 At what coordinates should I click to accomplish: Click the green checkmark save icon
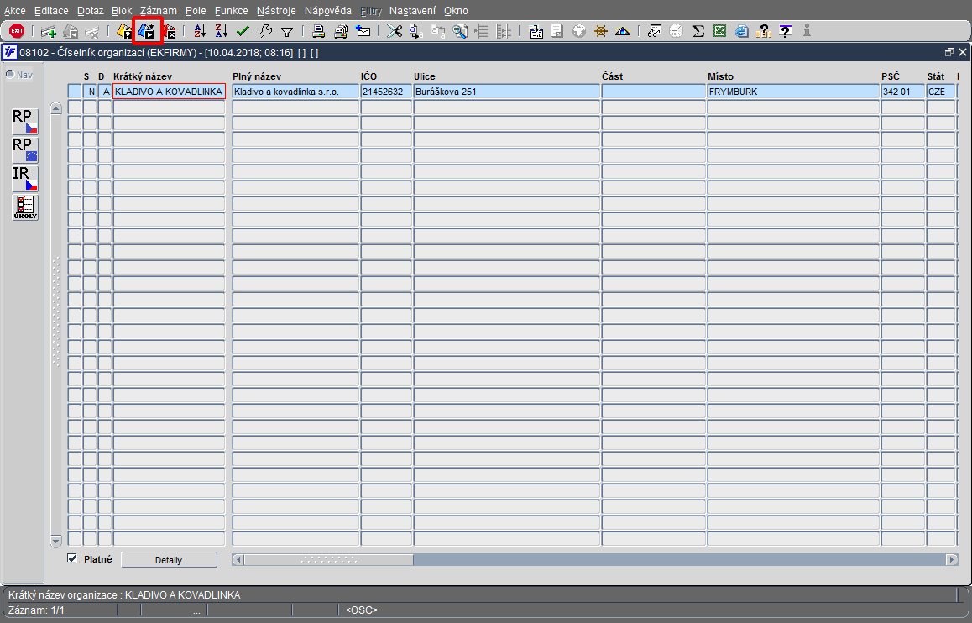tap(243, 31)
